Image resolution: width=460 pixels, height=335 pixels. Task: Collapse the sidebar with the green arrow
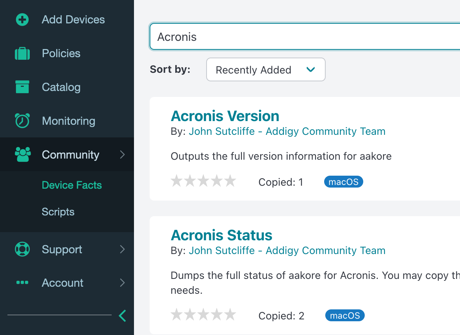click(x=122, y=316)
